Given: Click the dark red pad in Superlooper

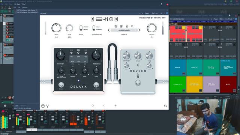Looking at the screenshot, I should (228, 84).
